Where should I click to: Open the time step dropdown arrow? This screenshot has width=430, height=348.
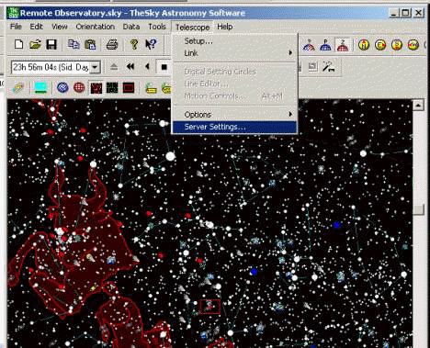(96, 67)
